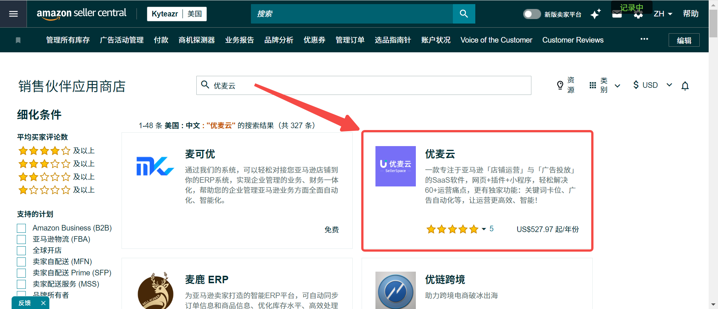
Task: Open the notifications bell icon
Action: [685, 86]
